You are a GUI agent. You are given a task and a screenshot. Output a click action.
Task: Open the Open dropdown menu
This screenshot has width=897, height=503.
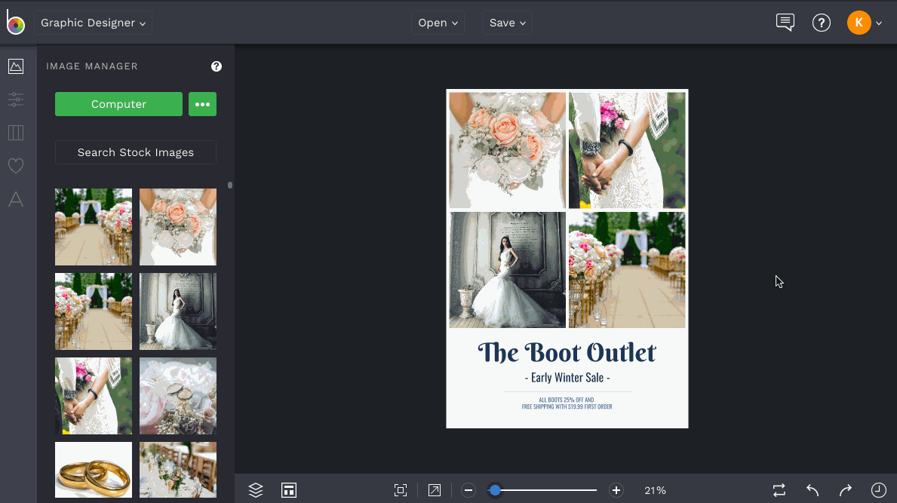pyautogui.click(x=438, y=23)
